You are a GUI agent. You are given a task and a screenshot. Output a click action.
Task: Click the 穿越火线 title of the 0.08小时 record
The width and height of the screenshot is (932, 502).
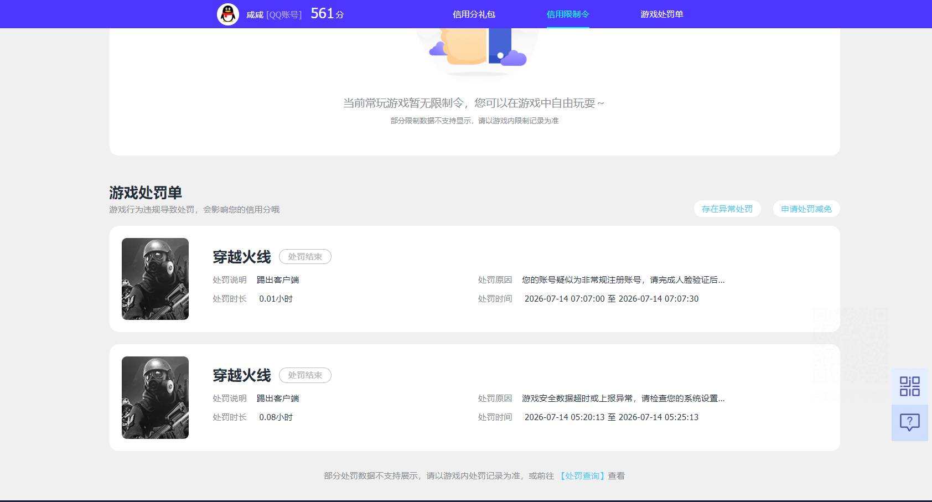pyautogui.click(x=242, y=375)
